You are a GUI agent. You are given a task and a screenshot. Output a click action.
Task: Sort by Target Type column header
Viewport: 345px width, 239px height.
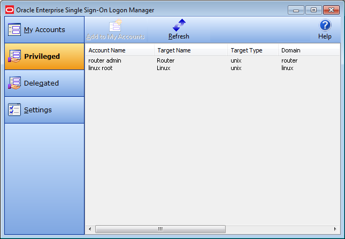253,50
